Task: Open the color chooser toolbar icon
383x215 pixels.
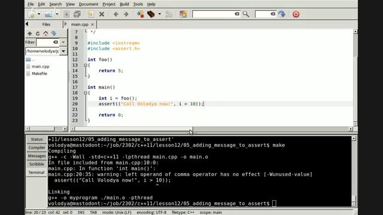Action: tap(183, 14)
